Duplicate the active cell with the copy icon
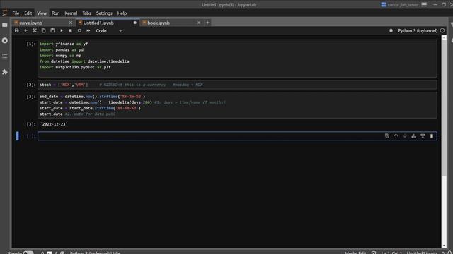Screen dimensions: 453x254 coord(387,136)
